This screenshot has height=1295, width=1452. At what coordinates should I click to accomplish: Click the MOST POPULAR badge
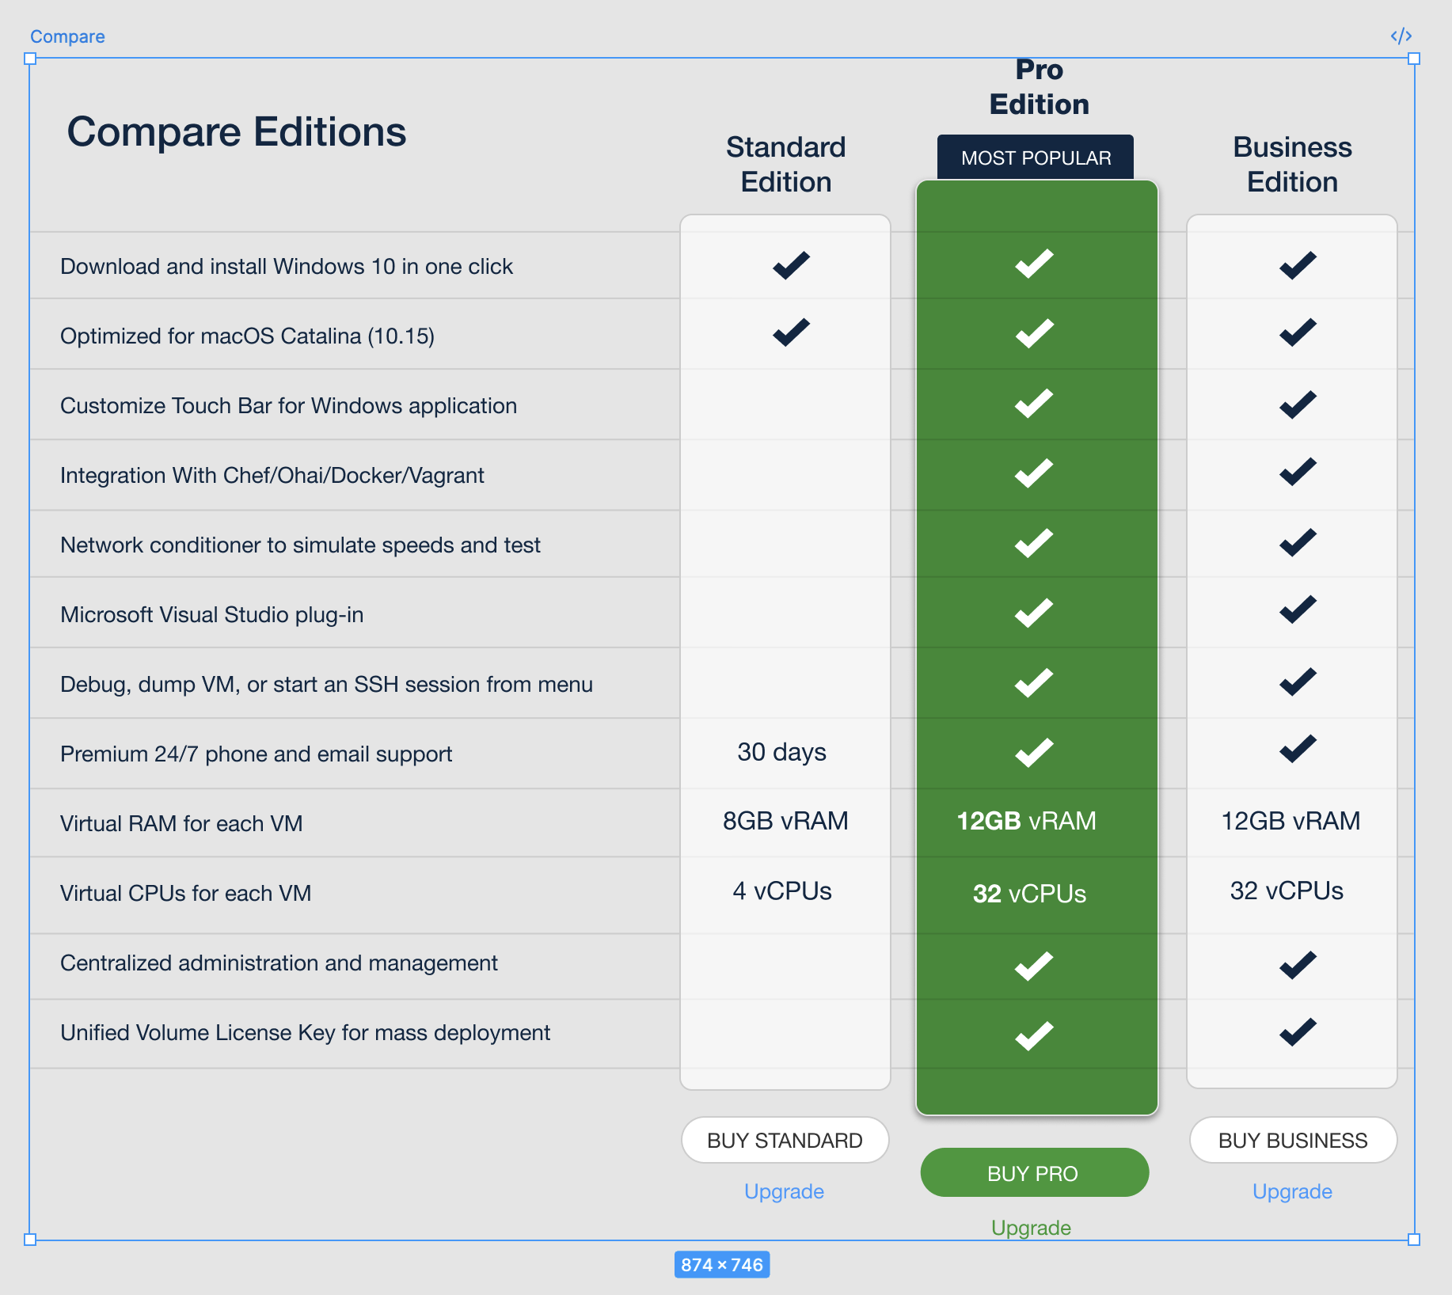1036,158
